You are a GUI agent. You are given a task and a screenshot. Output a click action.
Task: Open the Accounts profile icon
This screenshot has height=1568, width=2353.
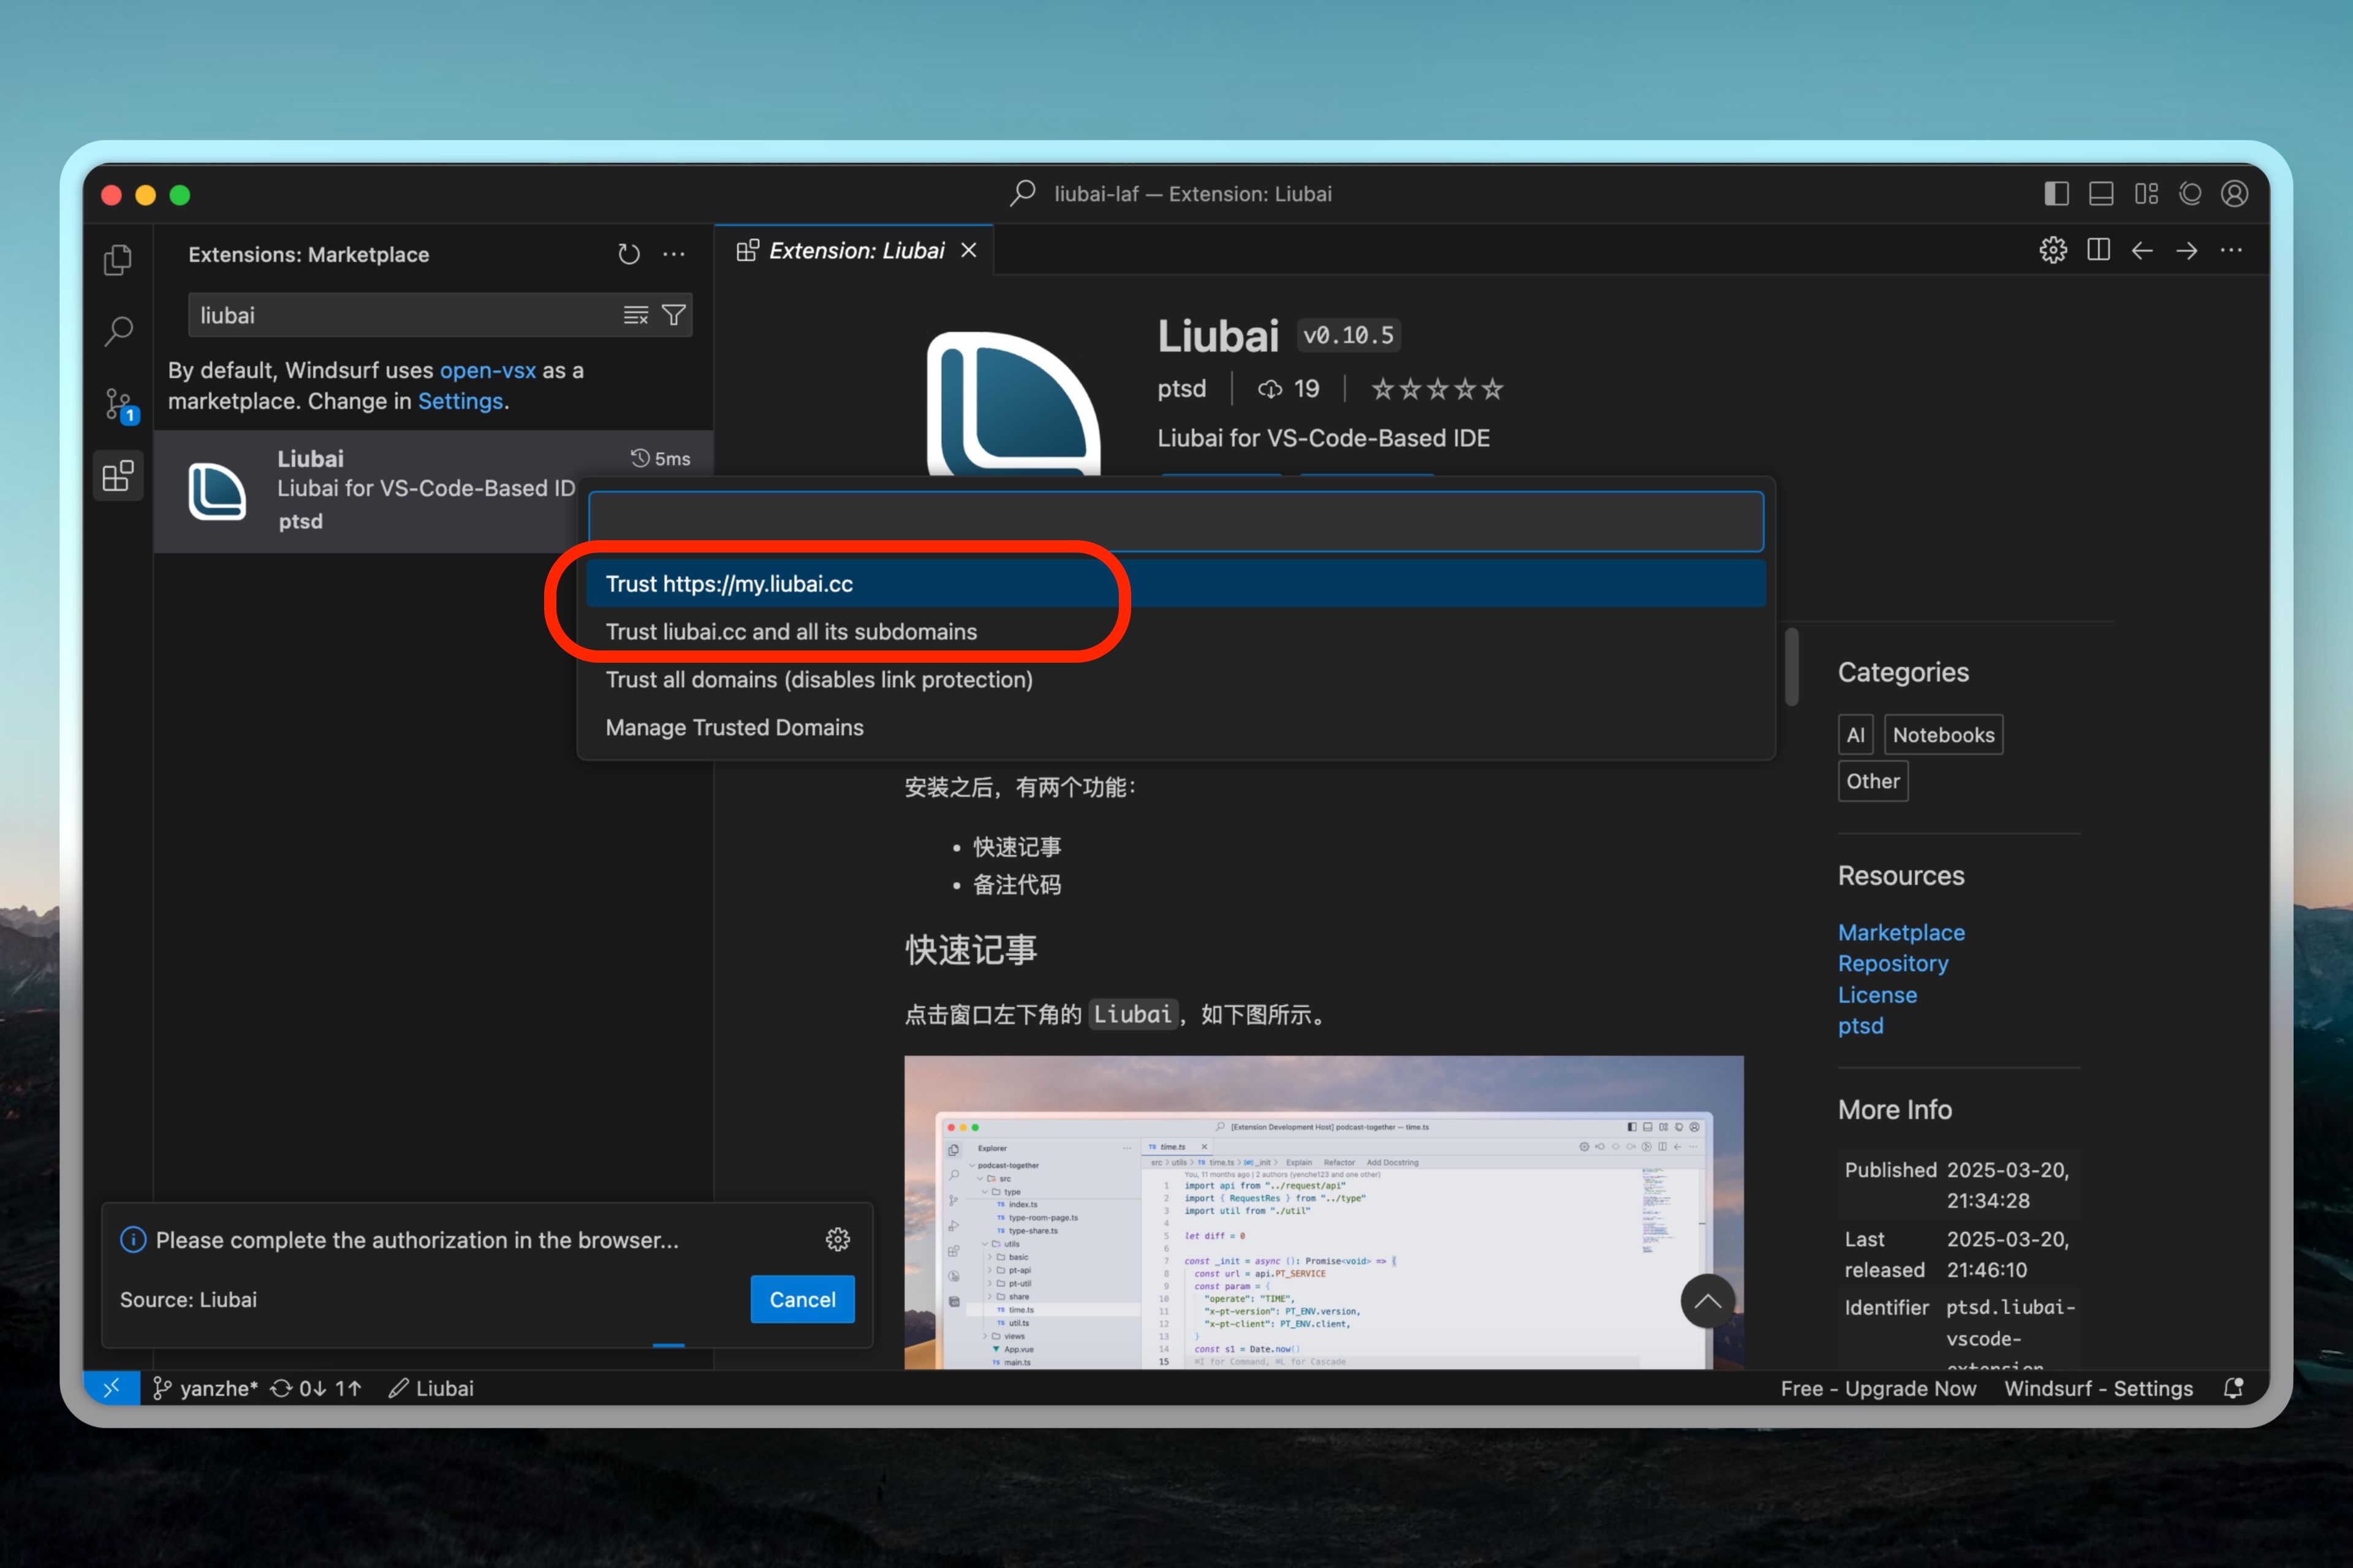click(2235, 194)
